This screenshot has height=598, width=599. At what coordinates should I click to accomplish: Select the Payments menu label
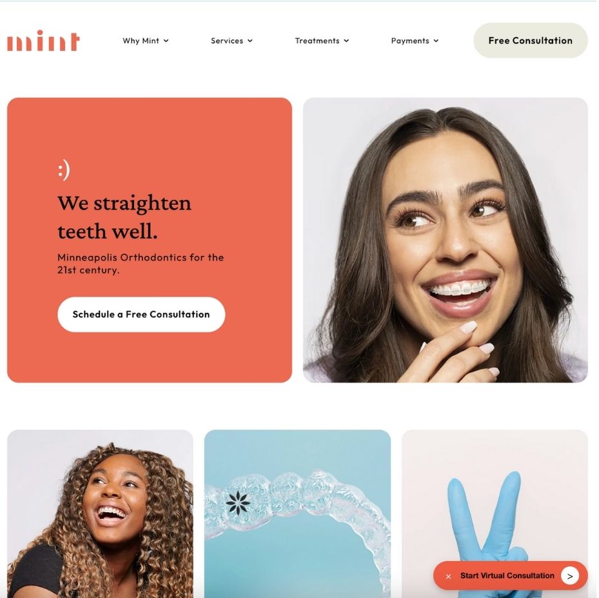point(410,41)
